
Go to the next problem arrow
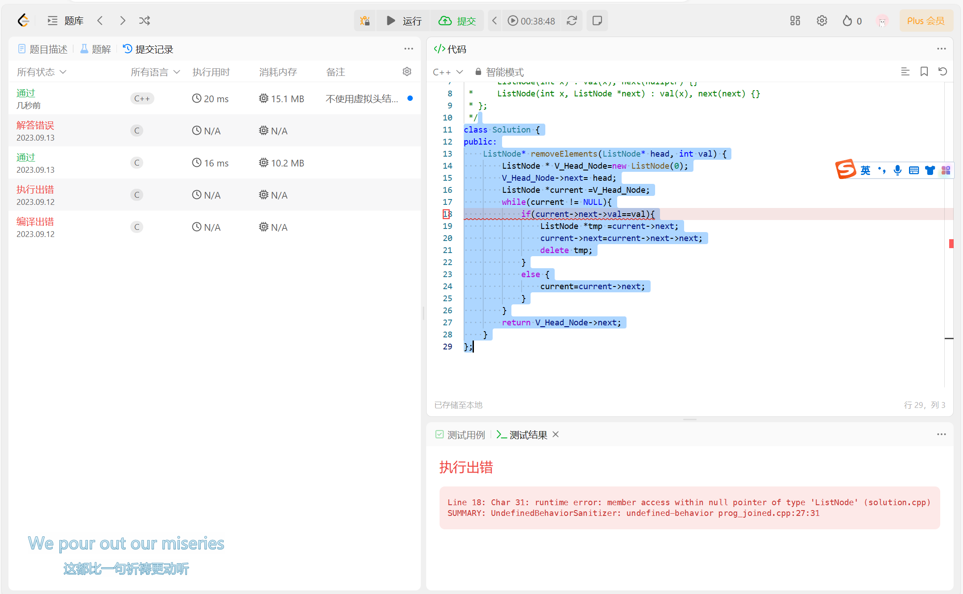point(123,21)
